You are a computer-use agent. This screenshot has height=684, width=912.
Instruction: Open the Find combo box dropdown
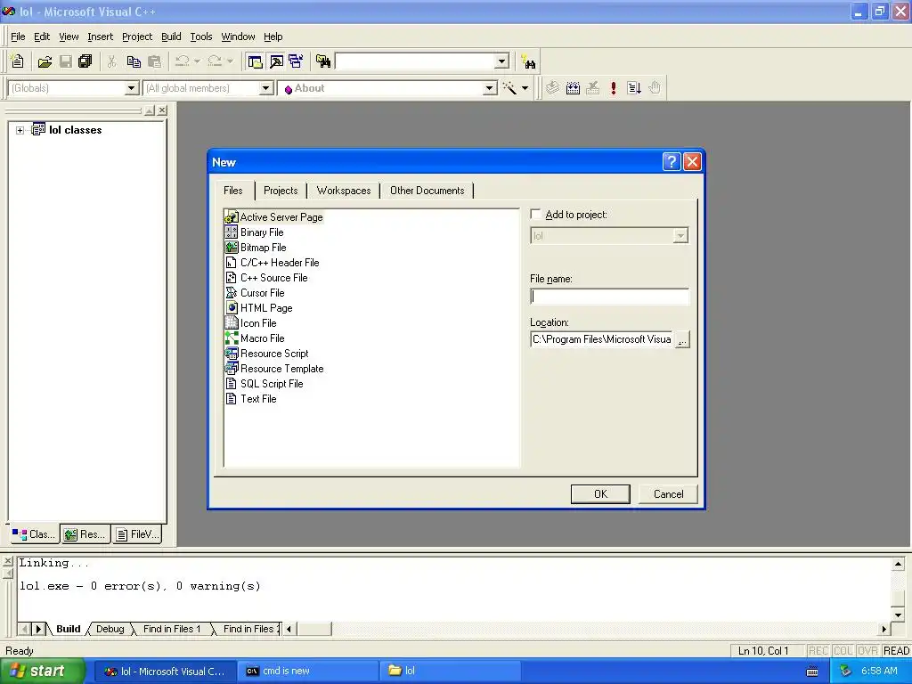[x=502, y=61]
